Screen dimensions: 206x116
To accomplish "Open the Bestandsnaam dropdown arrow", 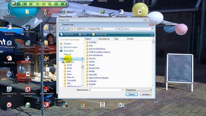I will 122,90.
